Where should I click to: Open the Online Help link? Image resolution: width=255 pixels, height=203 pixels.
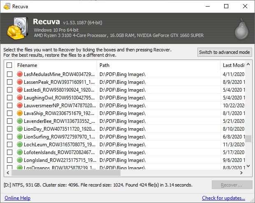[17, 198]
